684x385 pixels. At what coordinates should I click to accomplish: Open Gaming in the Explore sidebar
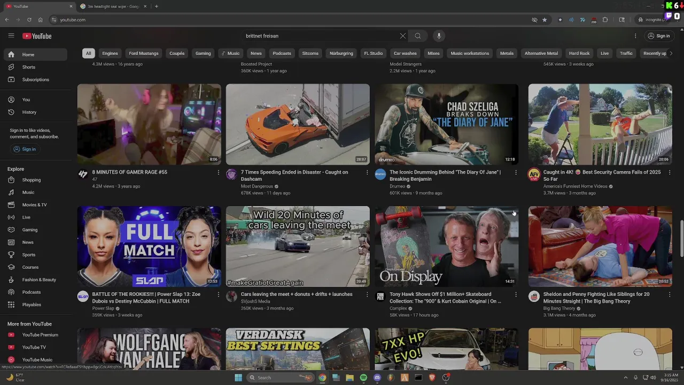coord(35,230)
